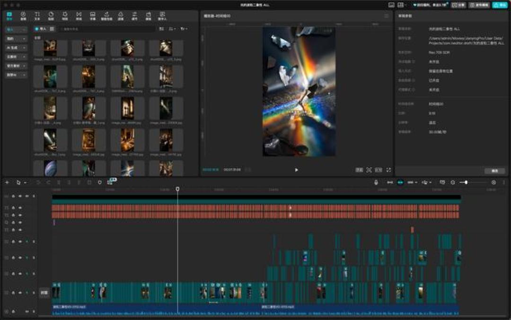Open the Filters tab in top toolbar

point(121,16)
